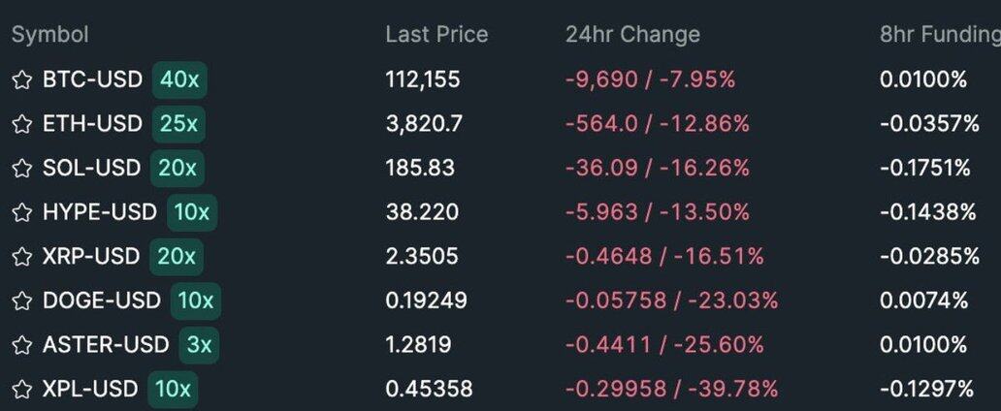The height and width of the screenshot is (411, 1001).
Task: Favorite DOGE-USD using the star
Action: pyautogui.click(x=21, y=301)
